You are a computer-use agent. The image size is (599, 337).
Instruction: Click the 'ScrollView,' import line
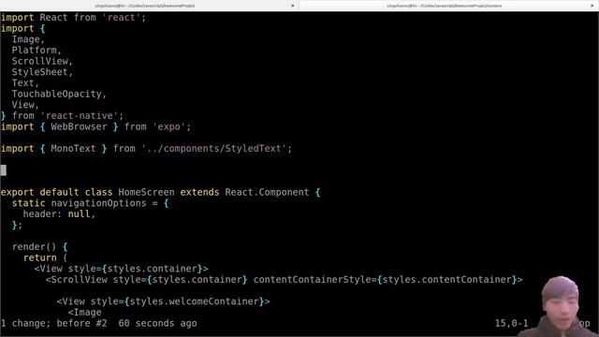[x=42, y=61]
